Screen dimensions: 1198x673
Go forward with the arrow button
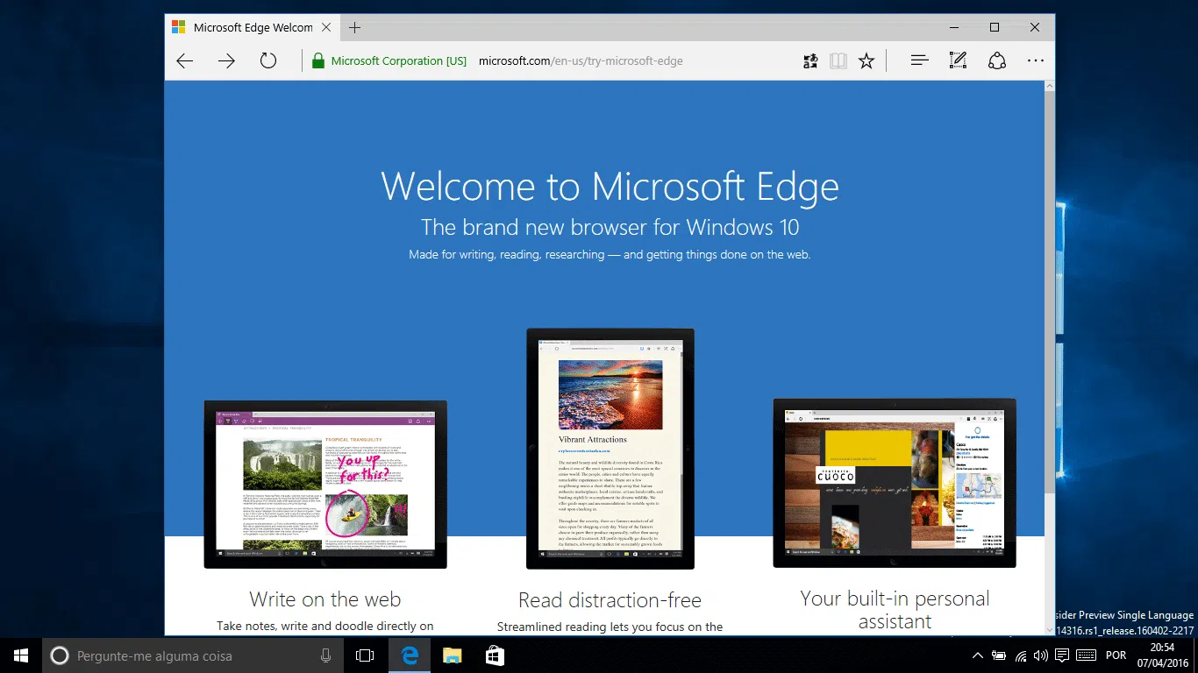tap(226, 60)
